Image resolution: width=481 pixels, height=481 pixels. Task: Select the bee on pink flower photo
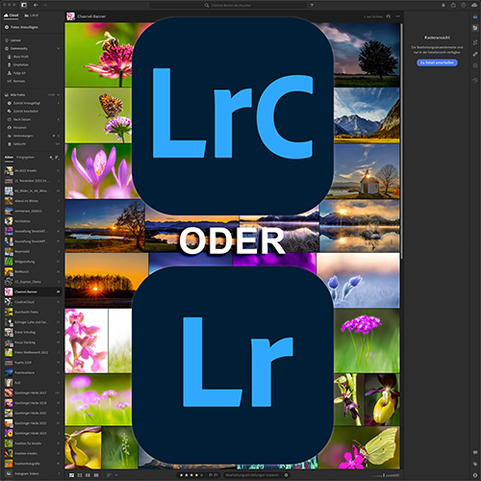pos(99,55)
